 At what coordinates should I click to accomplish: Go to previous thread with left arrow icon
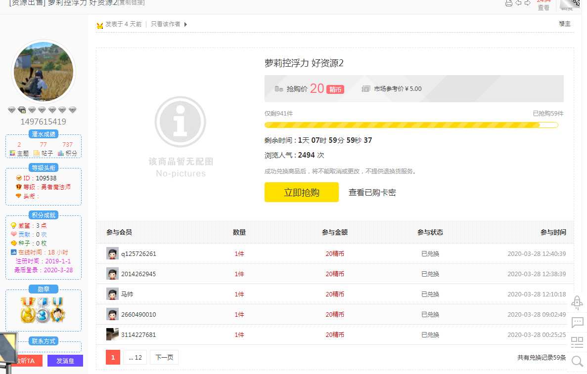click(x=518, y=3)
